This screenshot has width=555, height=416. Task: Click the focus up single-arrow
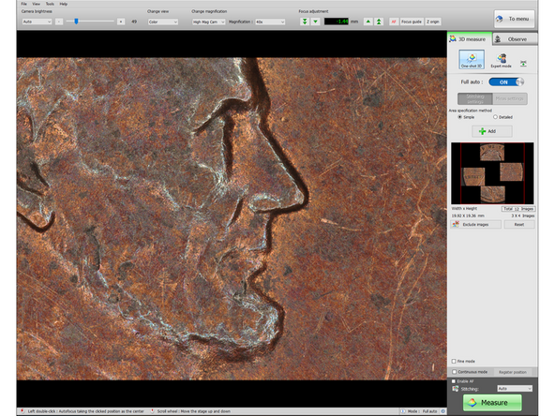click(x=368, y=22)
